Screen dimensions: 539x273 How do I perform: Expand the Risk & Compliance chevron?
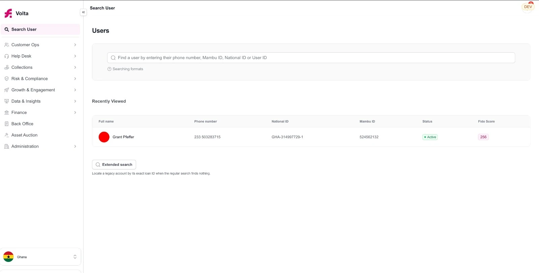[x=75, y=79]
